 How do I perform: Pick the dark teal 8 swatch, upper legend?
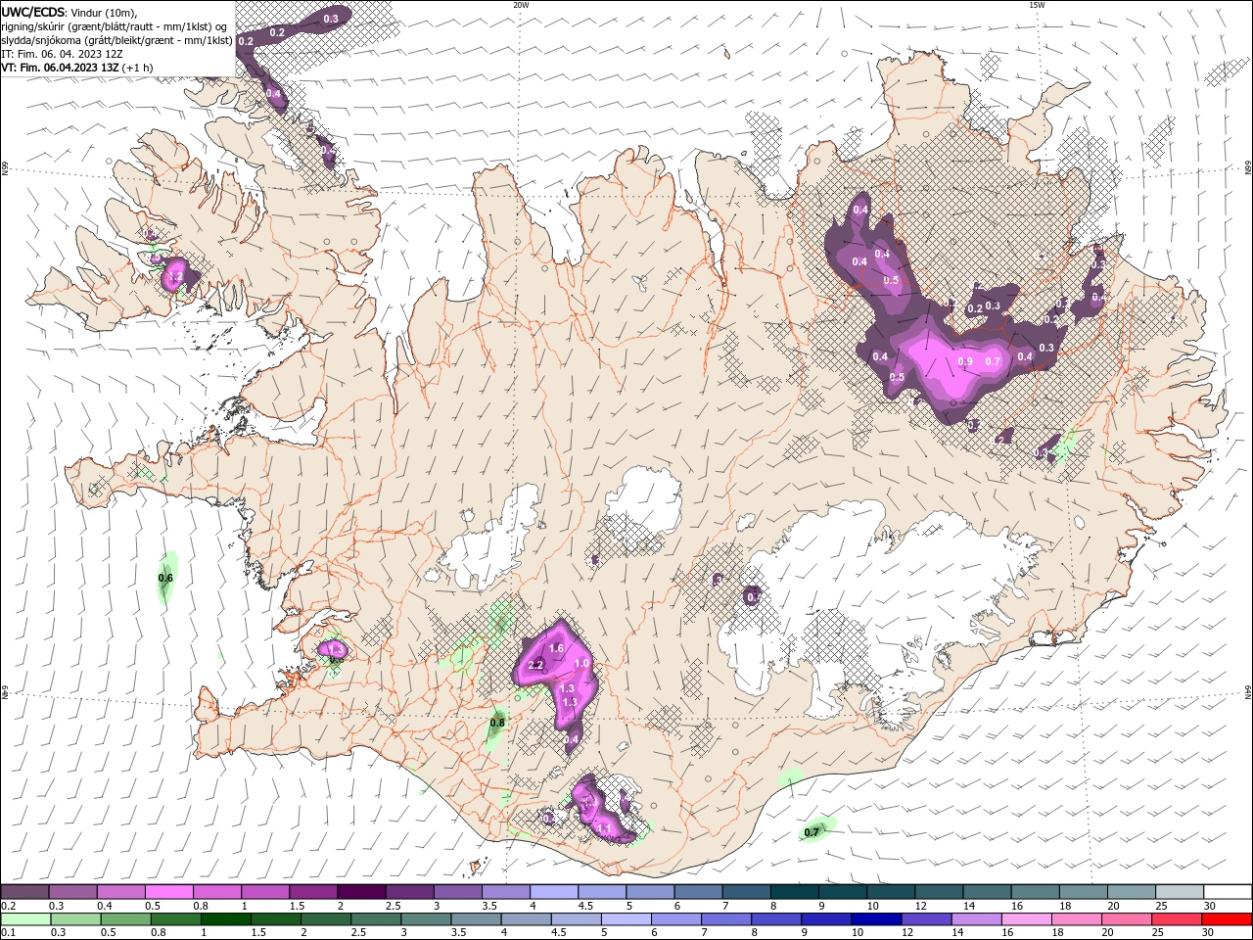(x=796, y=892)
